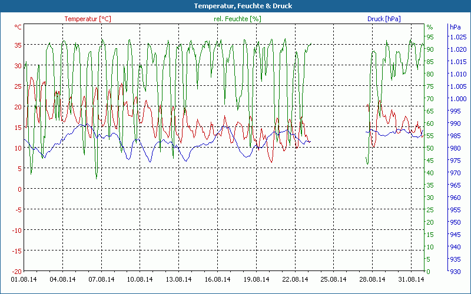Click the 1.025 tick on the pressure axis
471x294 pixels.
(459, 37)
